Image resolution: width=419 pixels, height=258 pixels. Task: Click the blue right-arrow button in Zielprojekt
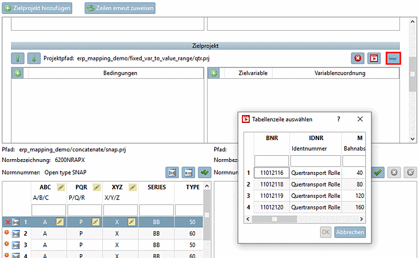[393, 58]
